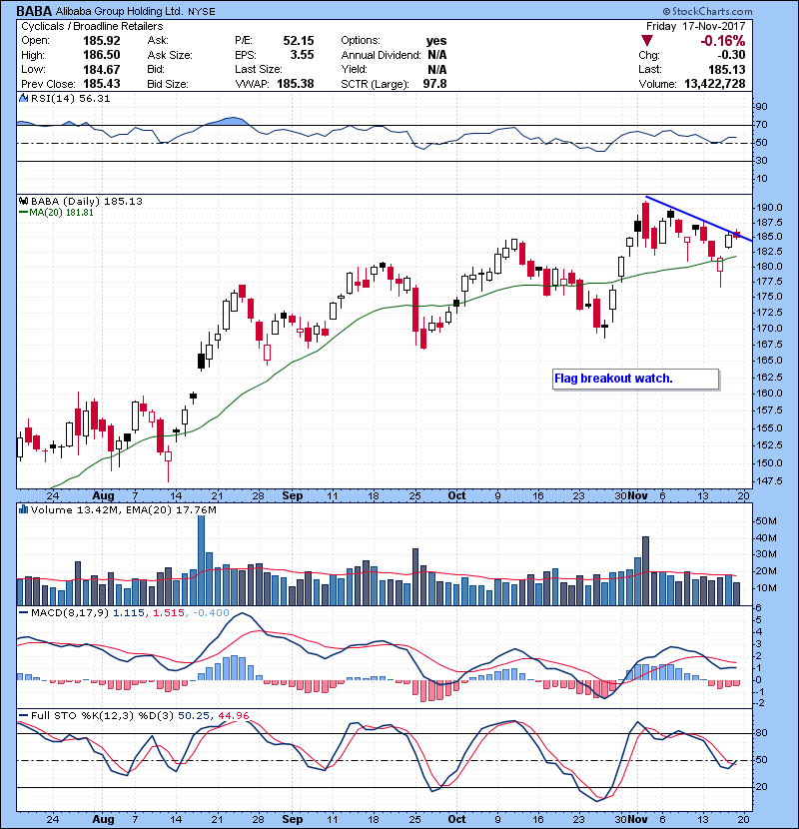
Task: Click the Volume value 13,422,728
Action: click(714, 84)
